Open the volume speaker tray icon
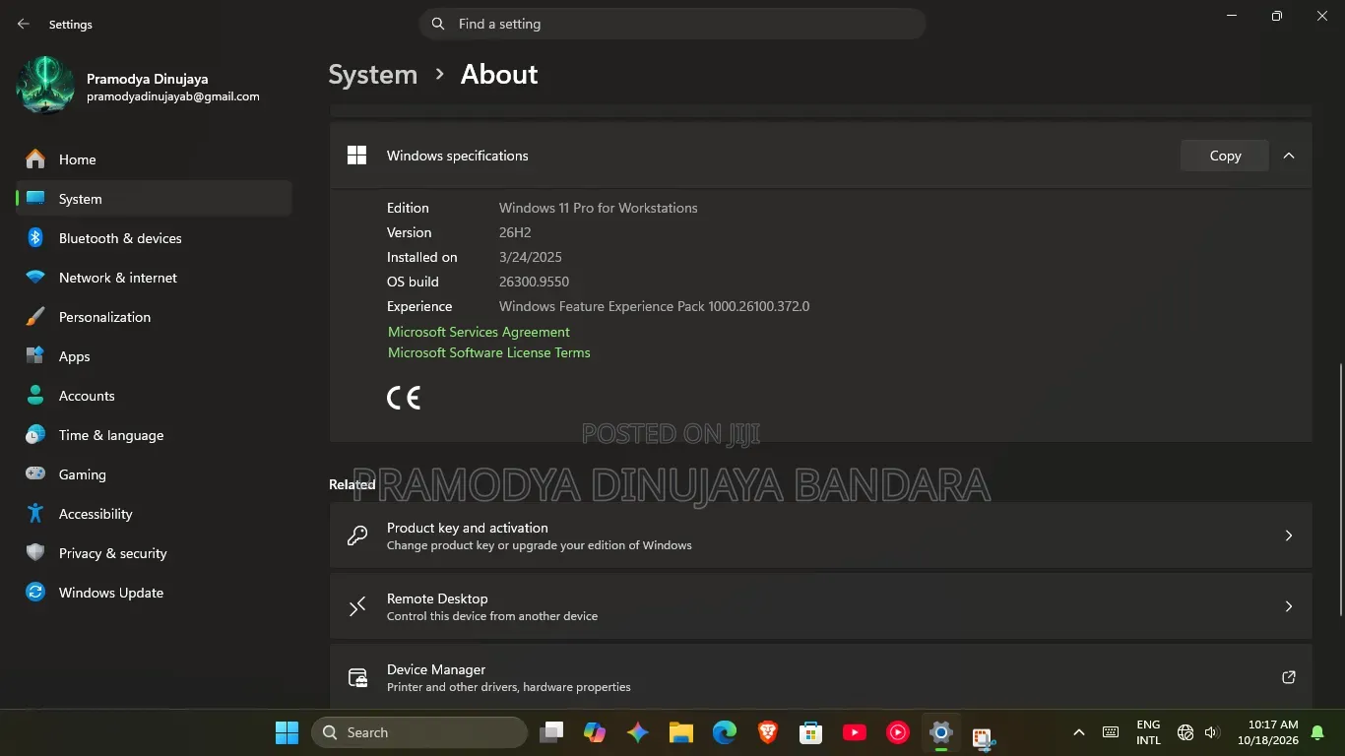1345x756 pixels. (1212, 732)
